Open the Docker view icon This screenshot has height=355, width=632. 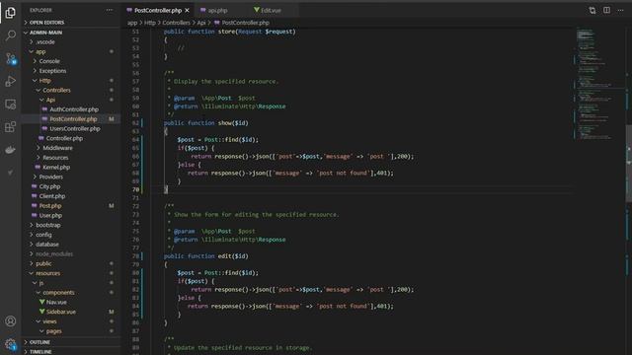11,150
